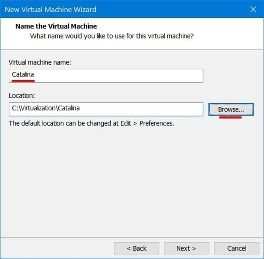The height and width of the screenshot is (259, 264).
Task: Click the red underline beneath Catalina
Action: 23,81
